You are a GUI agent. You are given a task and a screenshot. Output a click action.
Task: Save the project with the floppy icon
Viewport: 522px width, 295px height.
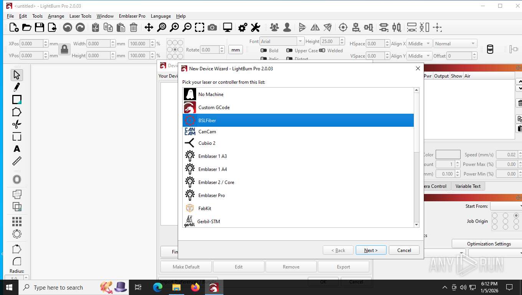click(x=39, y=27)
